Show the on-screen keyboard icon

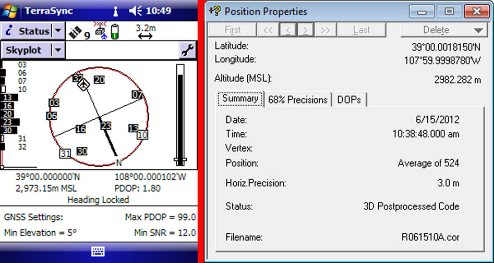[x=98, y=252]
